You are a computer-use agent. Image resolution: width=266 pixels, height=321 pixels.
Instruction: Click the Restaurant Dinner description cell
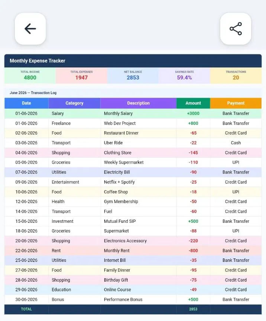139,133
